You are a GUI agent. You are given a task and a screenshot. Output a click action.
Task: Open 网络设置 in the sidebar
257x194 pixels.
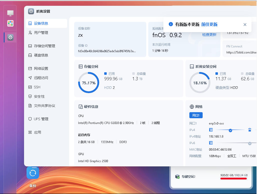(47, 69)
